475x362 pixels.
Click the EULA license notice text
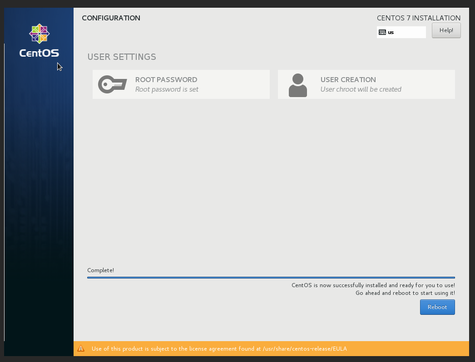219,349
